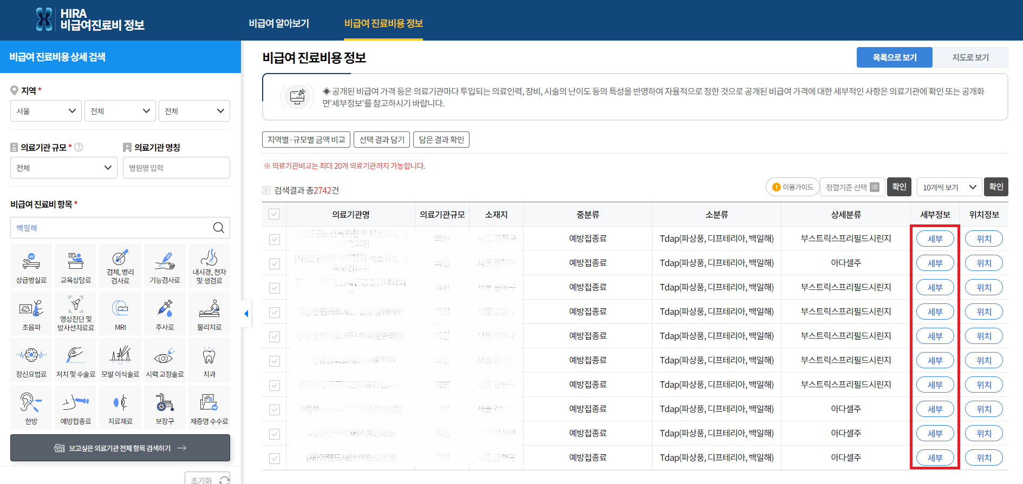This screenshot has height=484, width=1023.
Task: Select the 제증명 수수료 icon
Action: point(209,407)
